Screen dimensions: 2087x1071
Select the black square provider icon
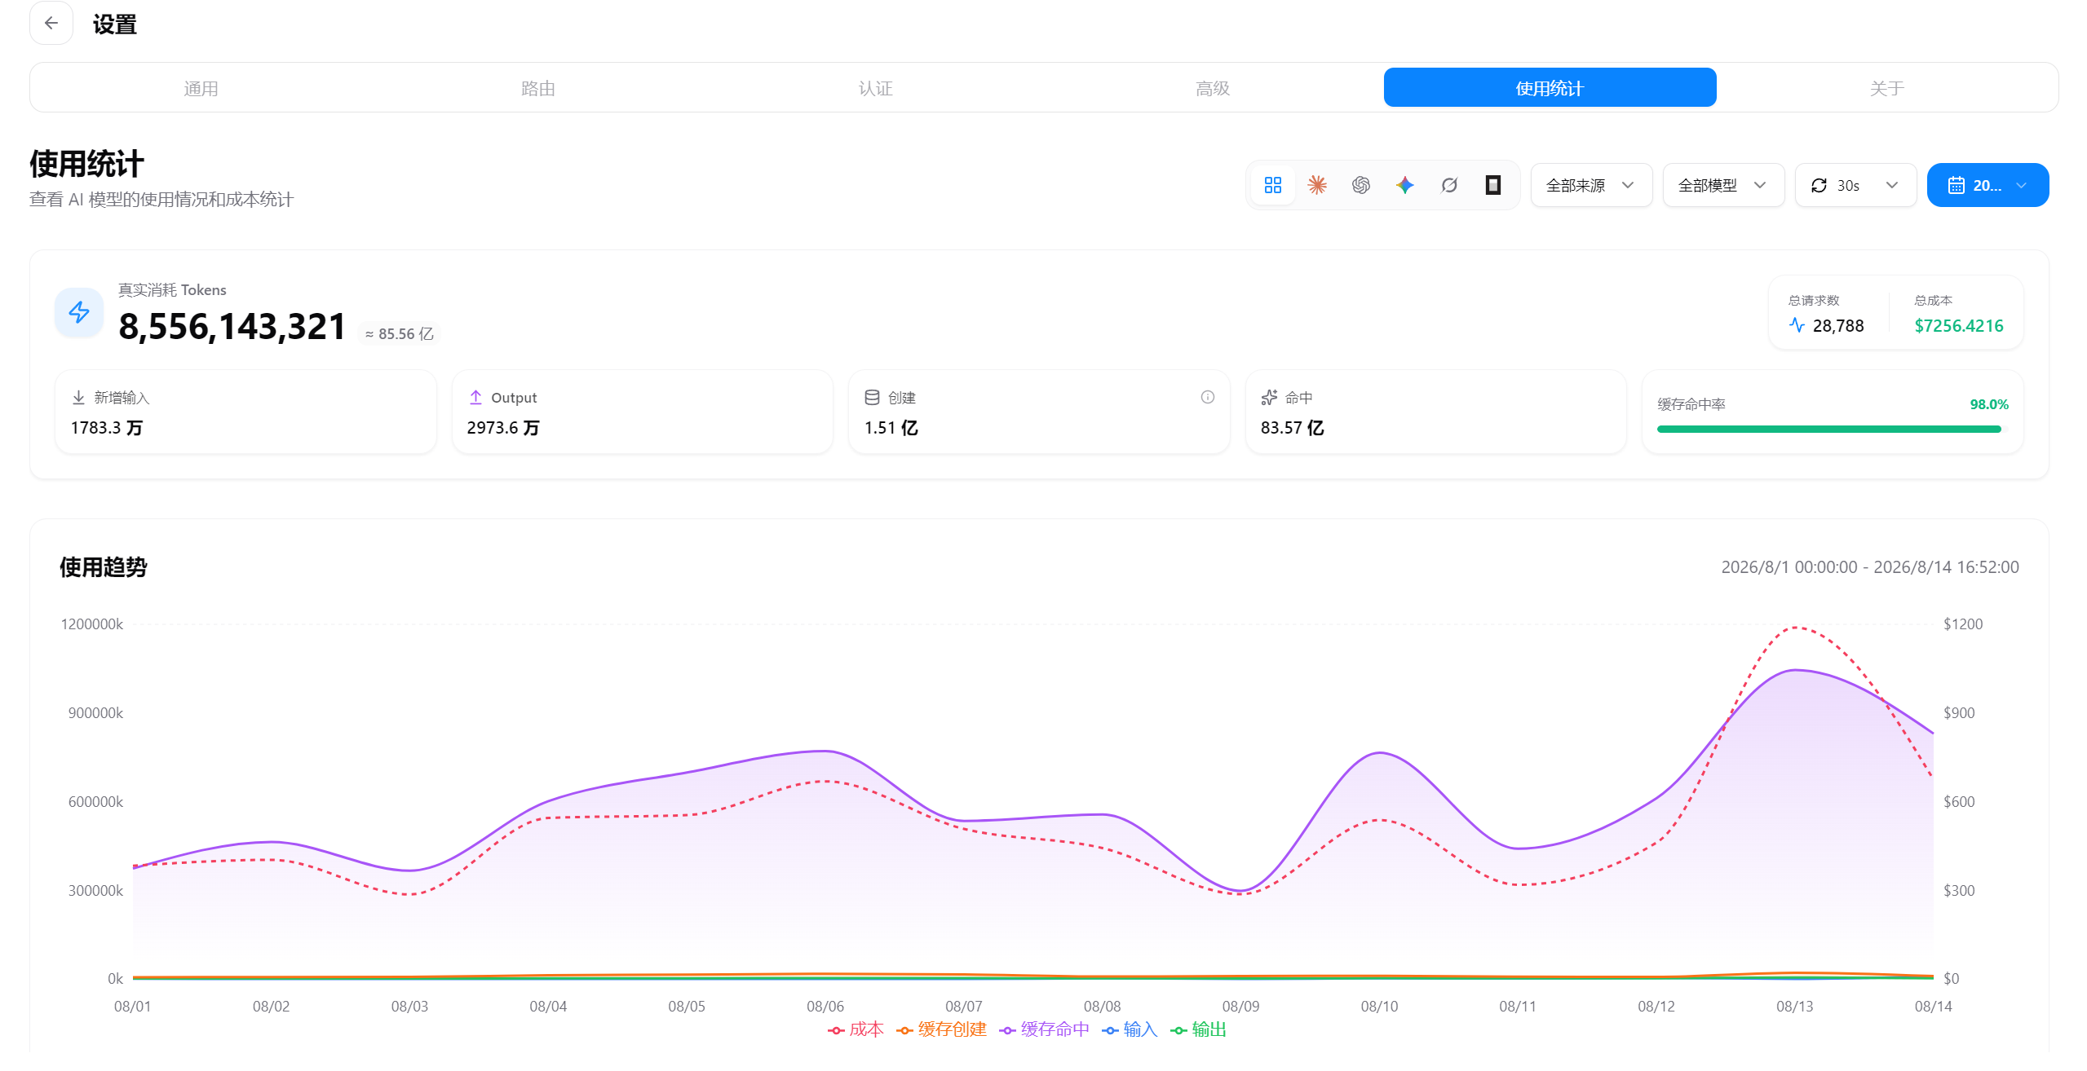[1492, 185]
